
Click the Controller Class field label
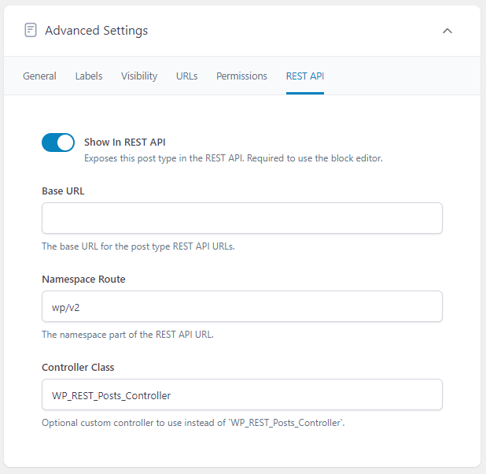click(x=79, y=367)
